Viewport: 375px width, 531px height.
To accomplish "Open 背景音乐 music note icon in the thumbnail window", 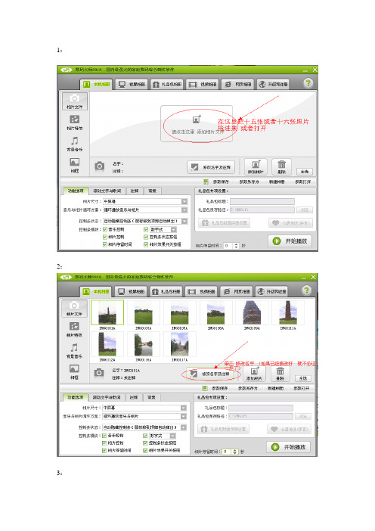I will (x=74, y=350).
